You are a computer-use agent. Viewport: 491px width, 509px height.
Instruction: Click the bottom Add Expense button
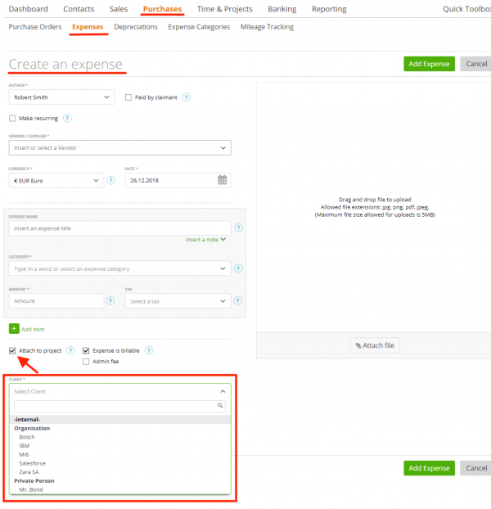429,468
